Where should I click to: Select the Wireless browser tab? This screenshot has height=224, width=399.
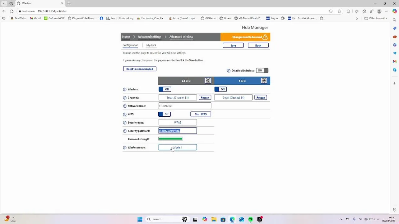[40, 3]
